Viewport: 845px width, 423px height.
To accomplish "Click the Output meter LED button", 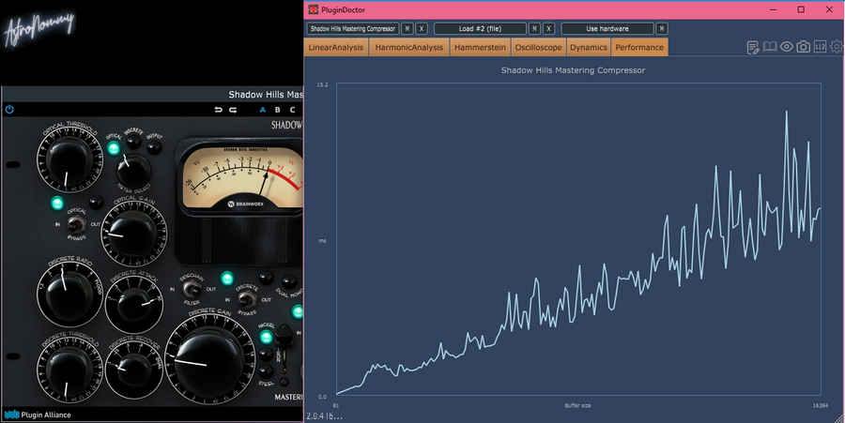I will (154, 147).
